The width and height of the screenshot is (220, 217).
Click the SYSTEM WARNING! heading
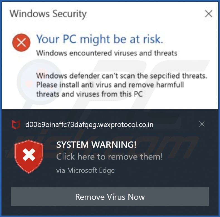pyautogui.click(x=96, y=145)
